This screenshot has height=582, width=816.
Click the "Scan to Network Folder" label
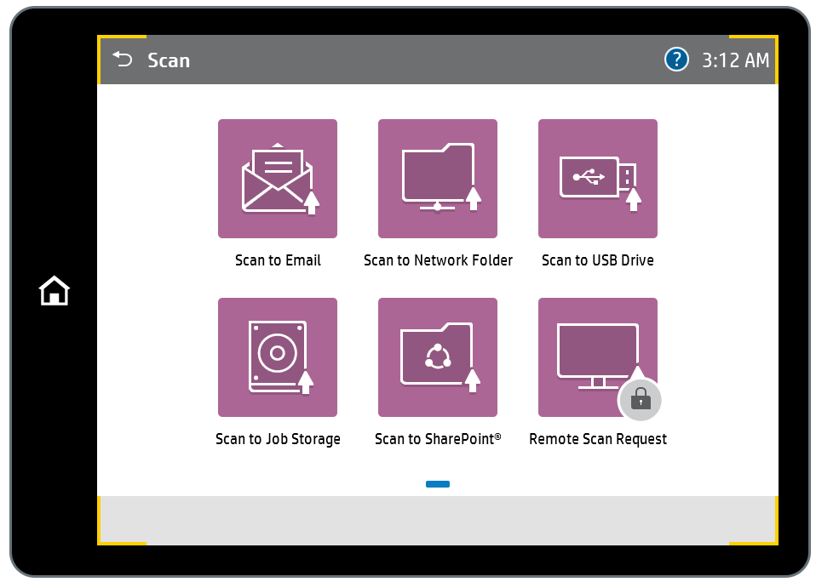438,260
